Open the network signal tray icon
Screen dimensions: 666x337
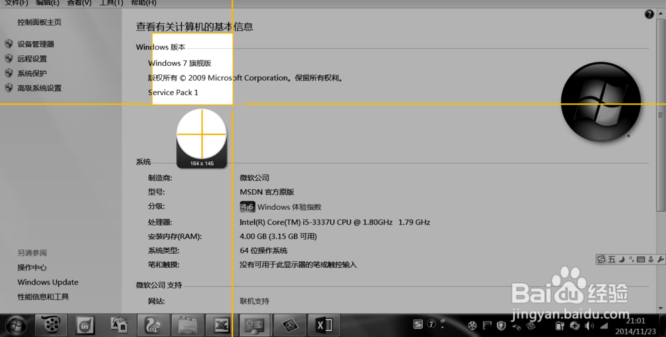point(604,326)
